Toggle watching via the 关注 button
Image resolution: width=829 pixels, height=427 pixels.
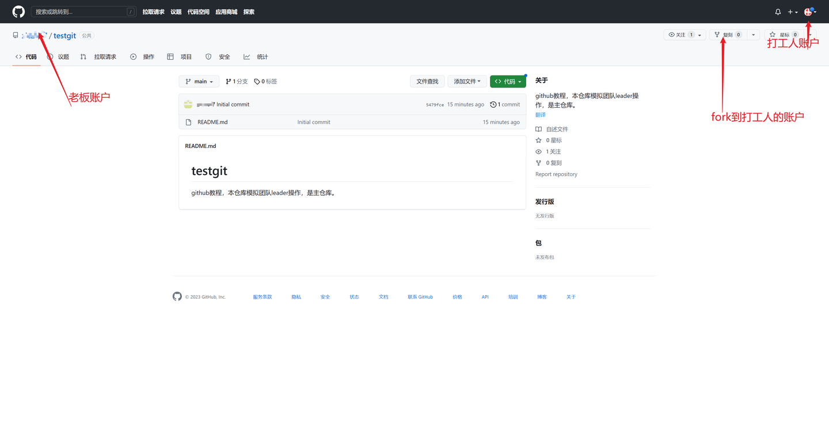click(x=681, y=35)
